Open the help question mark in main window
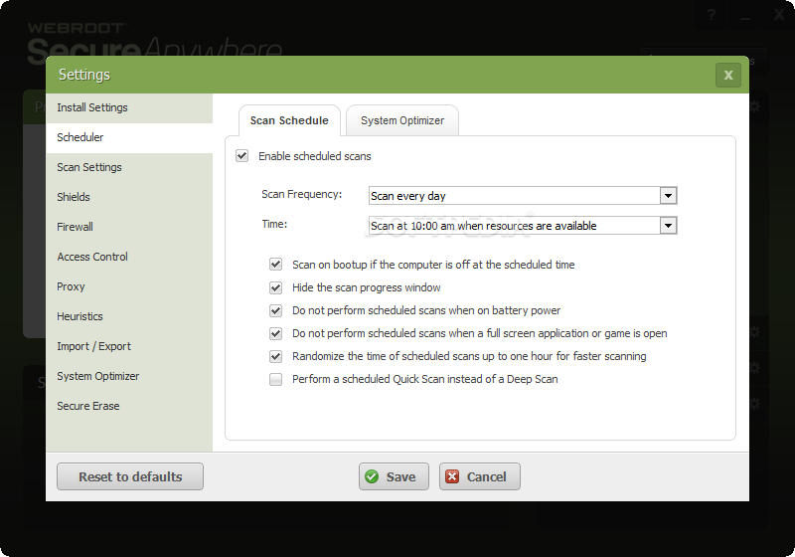This screenshot has width=795, height=557. coord(712,15)
